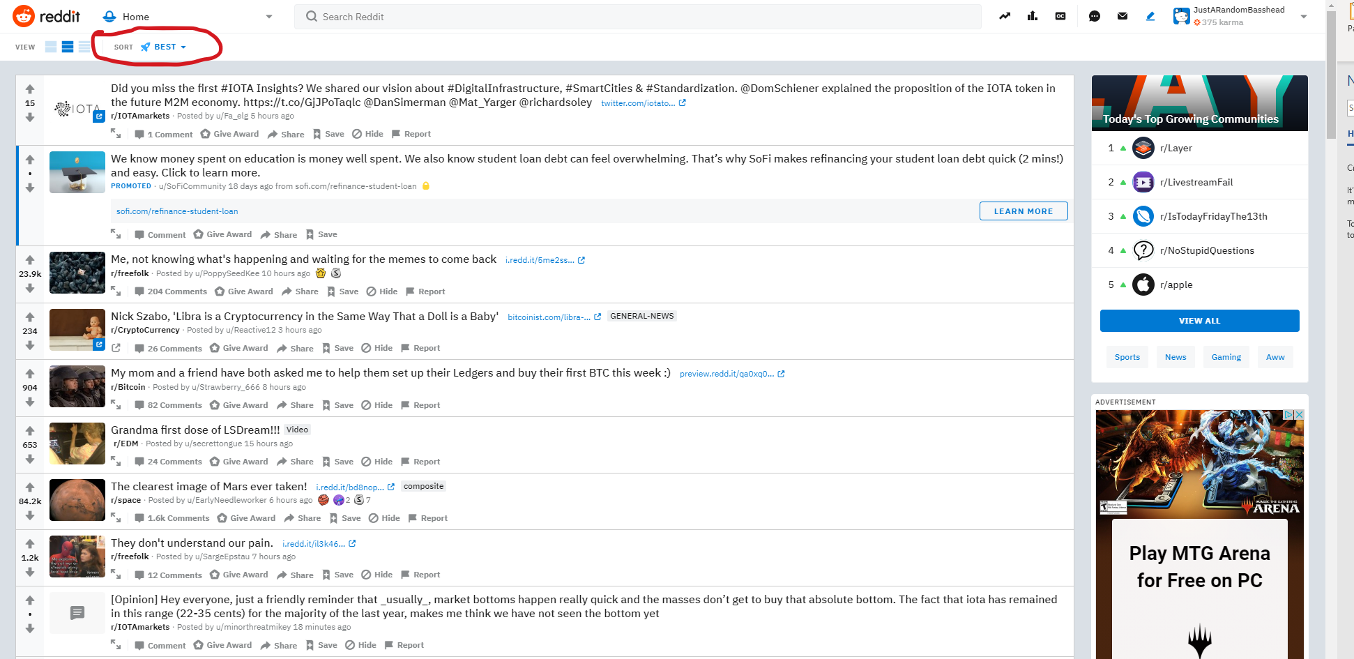The image size is (1354, 659).
Task: Report the 'They don't understand our pain' post
Action: coord(420,575)
